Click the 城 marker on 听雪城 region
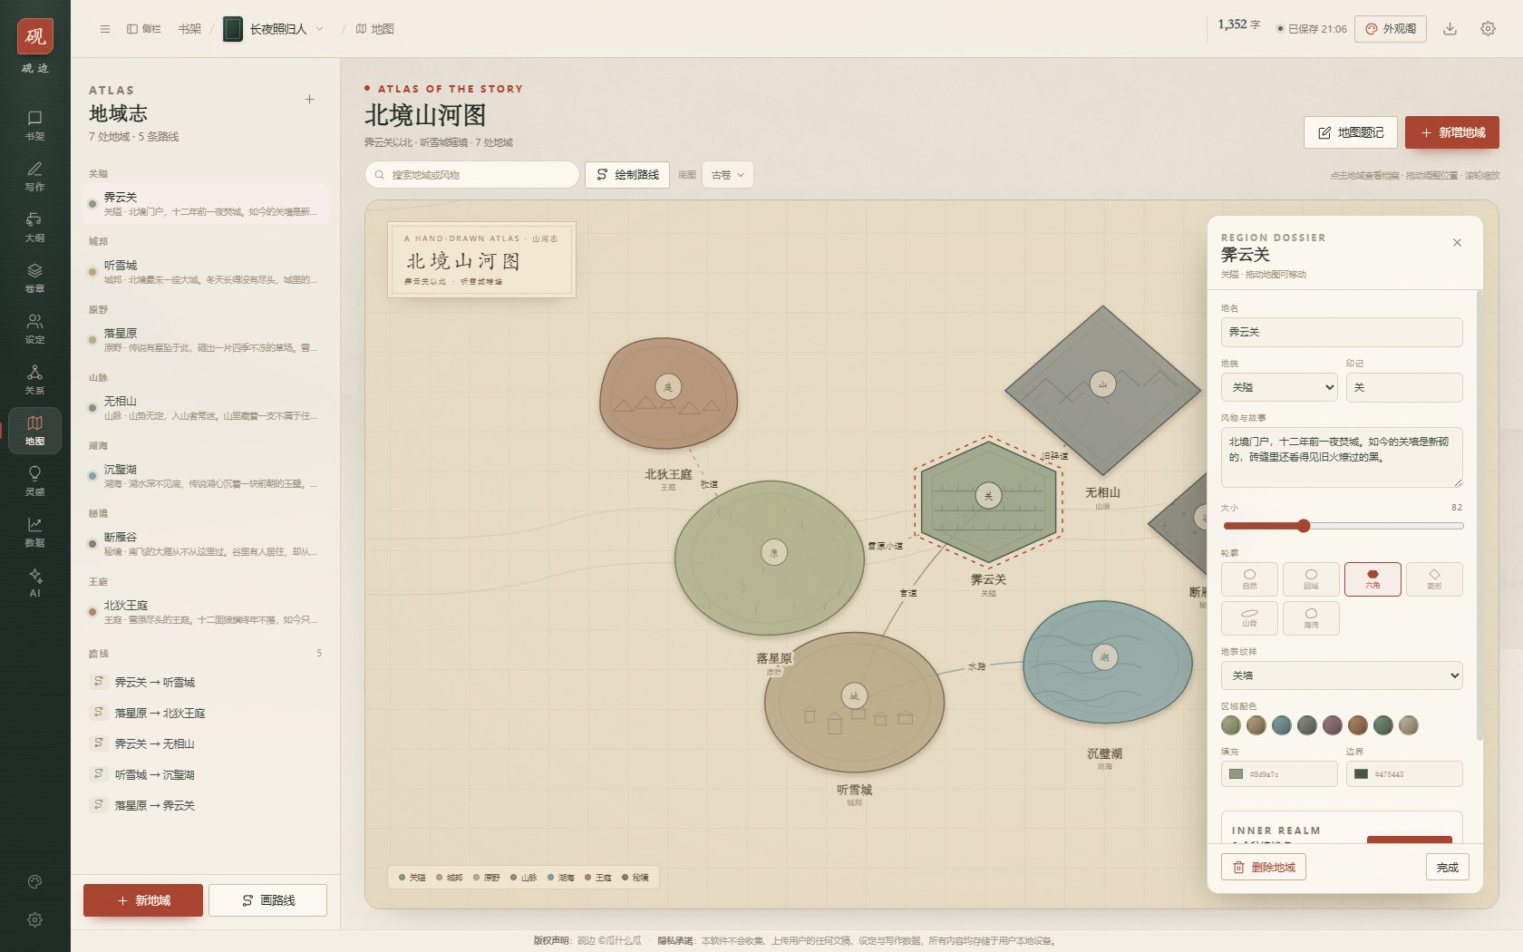 click(854, 695)
